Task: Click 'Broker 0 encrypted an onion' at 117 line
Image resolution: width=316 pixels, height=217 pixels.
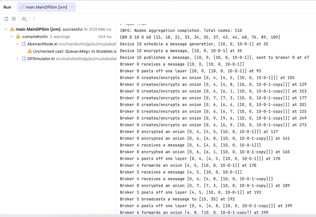Action: (199, 131)
